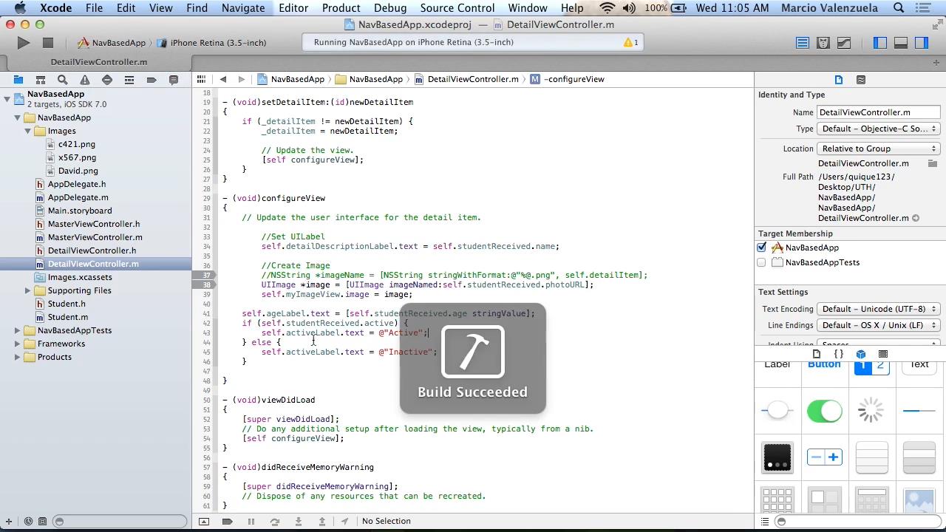The height and width of the screenshot is (532, 946).
Task: Pause program execution in debug bar
Action: click(251, 521)
